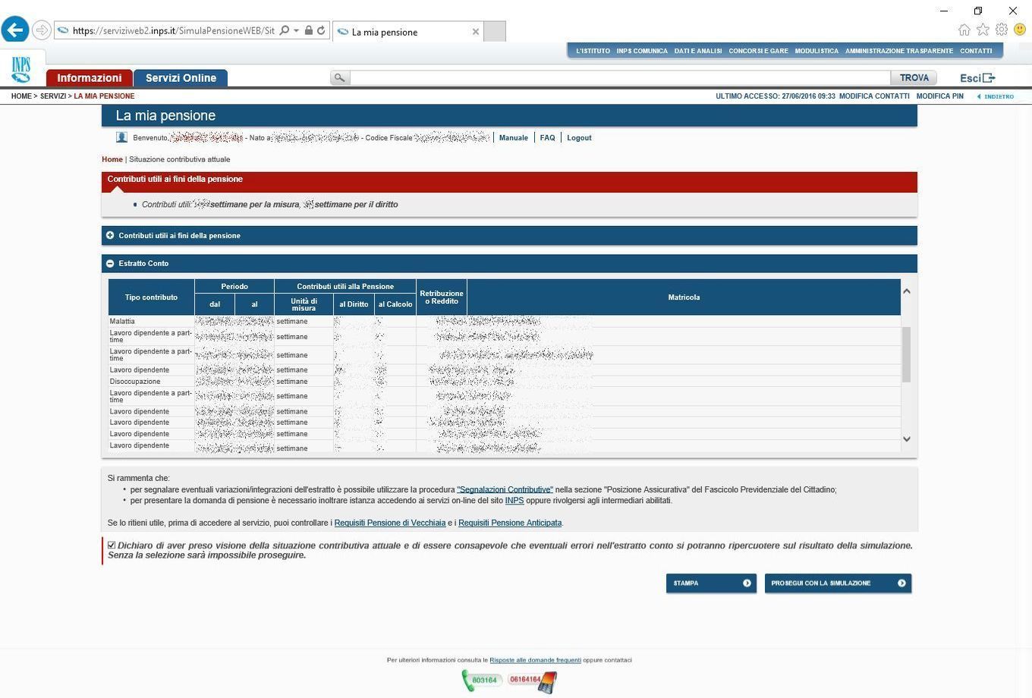
Task: Click the INPS logo icon
Action: click(x=21, y=70)
